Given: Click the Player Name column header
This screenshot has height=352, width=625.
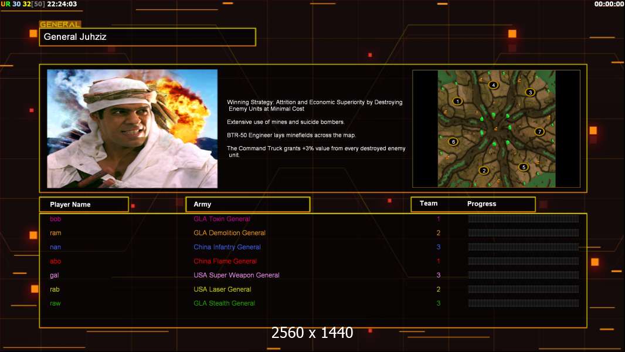Looking at the screenshot, I should click(x=84, y=205).
